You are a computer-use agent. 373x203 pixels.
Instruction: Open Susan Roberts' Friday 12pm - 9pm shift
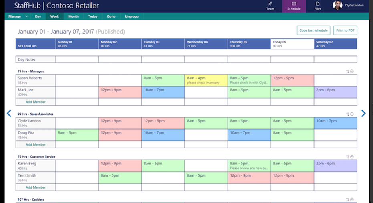(x=292, y=80)
